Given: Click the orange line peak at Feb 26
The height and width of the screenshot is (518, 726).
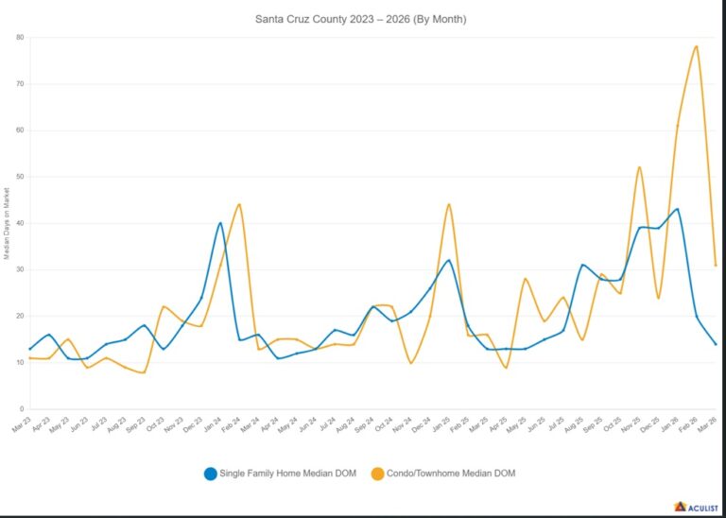Looking at the screenshot, I should 697,46.
